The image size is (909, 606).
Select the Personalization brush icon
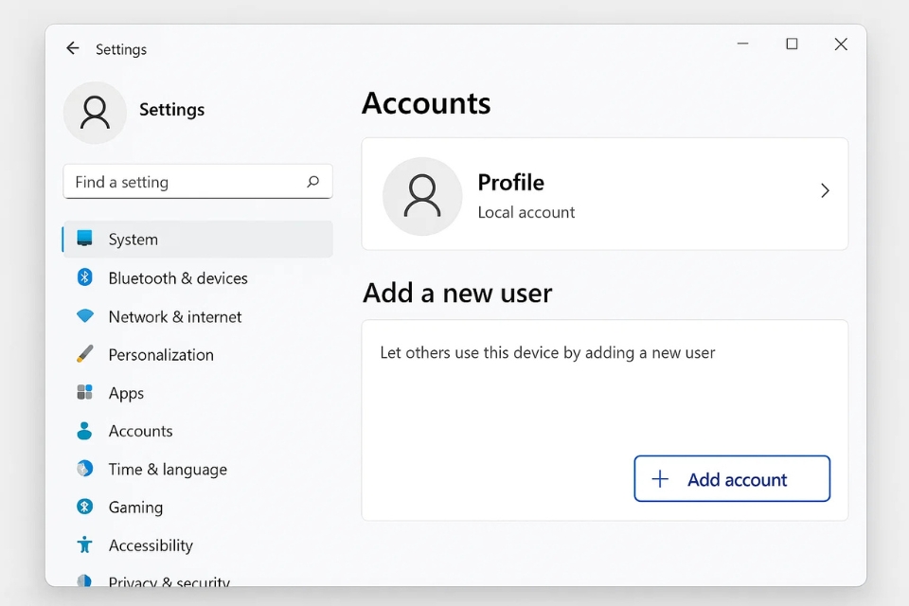tap(85, 354)
